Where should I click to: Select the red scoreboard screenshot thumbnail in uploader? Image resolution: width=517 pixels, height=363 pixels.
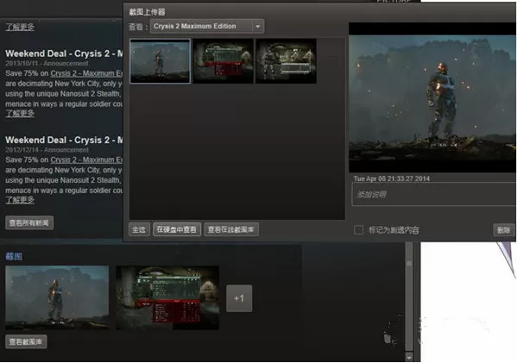click(224, 61)
